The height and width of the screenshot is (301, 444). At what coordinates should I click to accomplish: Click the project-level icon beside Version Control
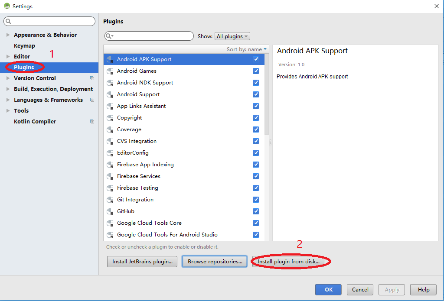pyautogui.click(x=92, y=78)
